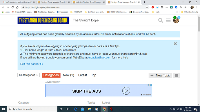
Task: Open Microsoft Edge from the taskbar
Action: 75,109
